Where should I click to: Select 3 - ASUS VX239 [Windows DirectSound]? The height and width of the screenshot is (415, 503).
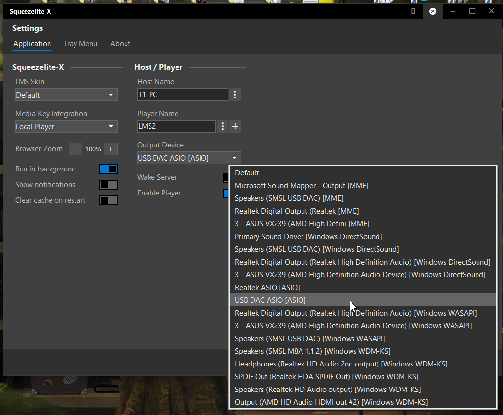pos(363,275)
